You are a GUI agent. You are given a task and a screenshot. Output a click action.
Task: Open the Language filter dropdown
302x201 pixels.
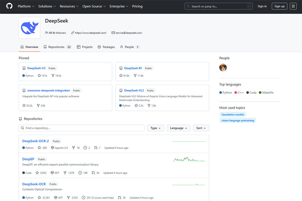coord(178,128)
